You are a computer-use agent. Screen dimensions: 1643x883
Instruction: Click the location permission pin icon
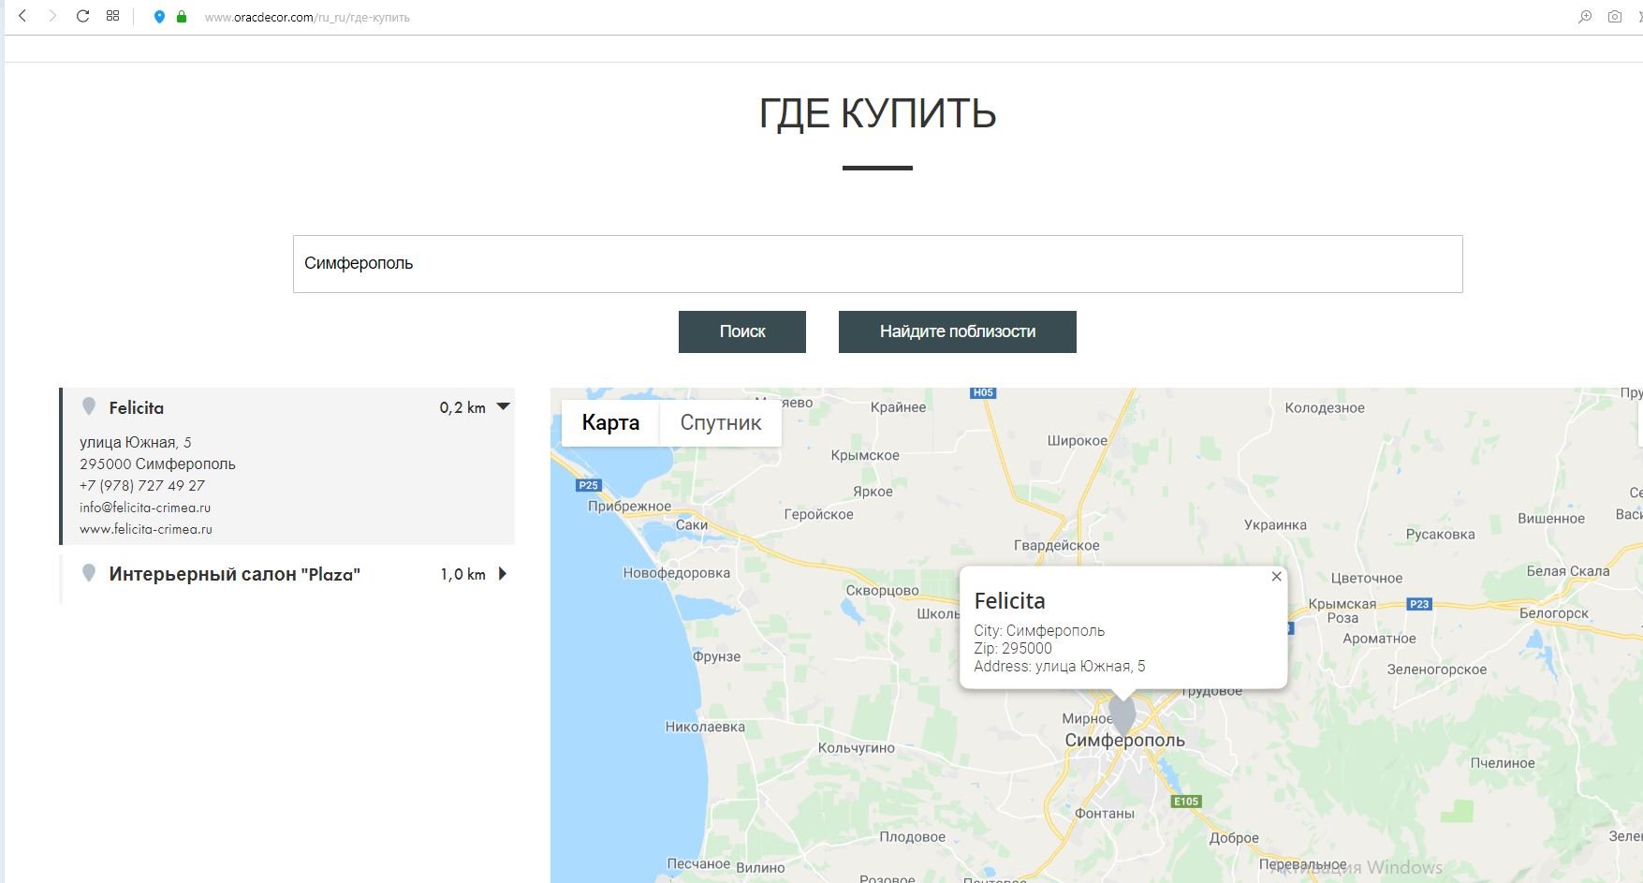coord(159,17)
